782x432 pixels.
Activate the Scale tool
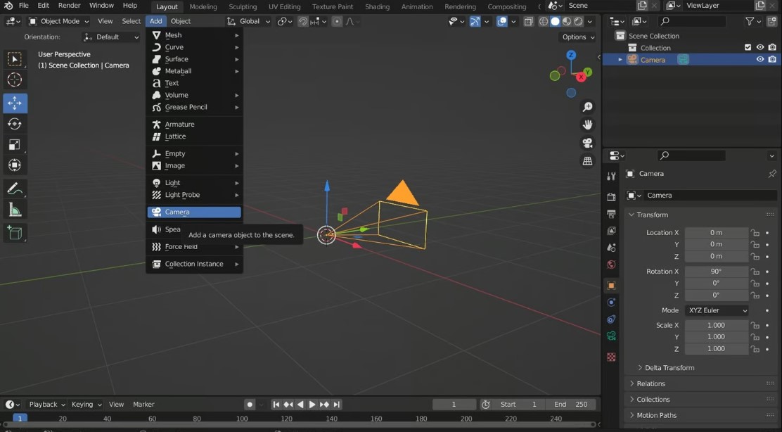[x=15, y=144]
